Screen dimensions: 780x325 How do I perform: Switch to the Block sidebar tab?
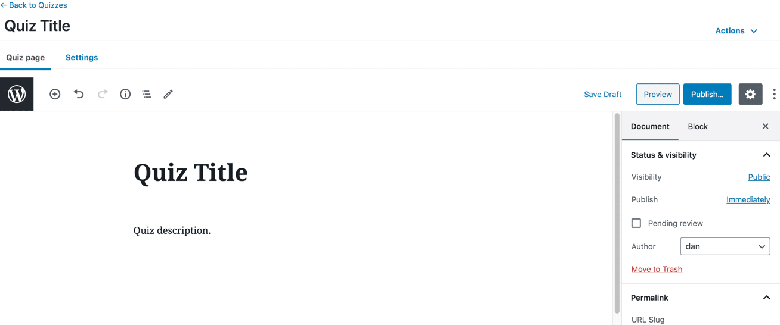coord(698,127)
